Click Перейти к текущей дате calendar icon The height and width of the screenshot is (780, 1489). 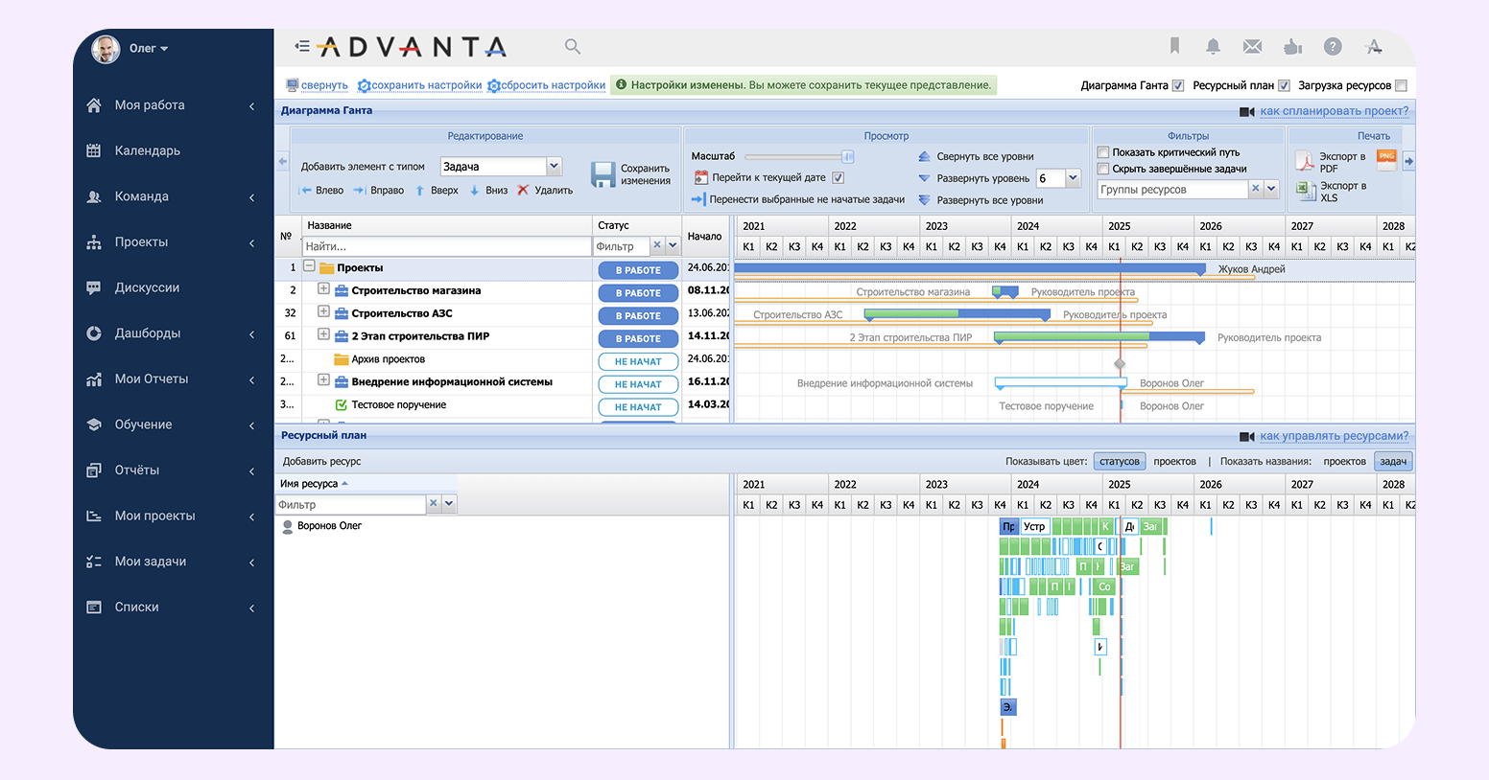coord(701,177)
